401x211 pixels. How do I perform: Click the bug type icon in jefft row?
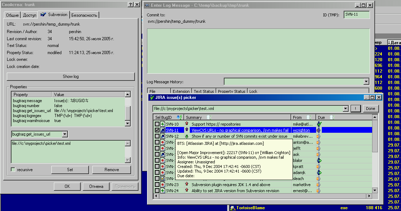[x=163, y=148]
